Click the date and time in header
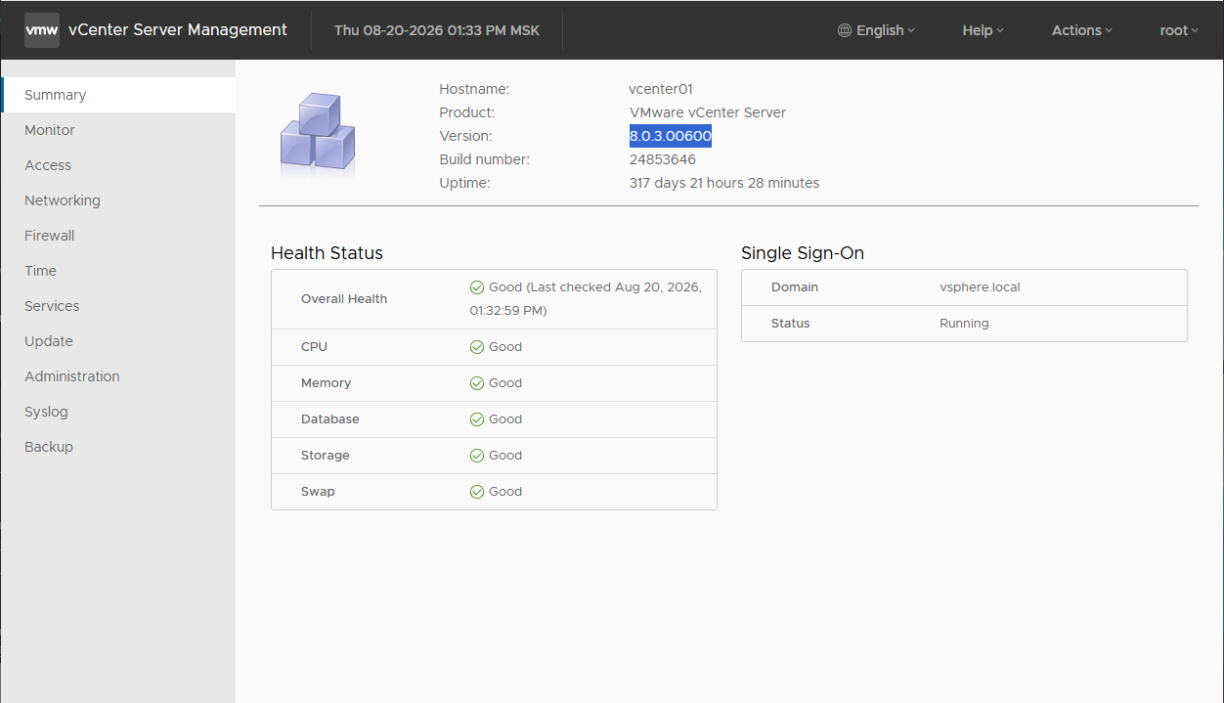The width and height of the screenshot is (1224, 703). (437, 30)
